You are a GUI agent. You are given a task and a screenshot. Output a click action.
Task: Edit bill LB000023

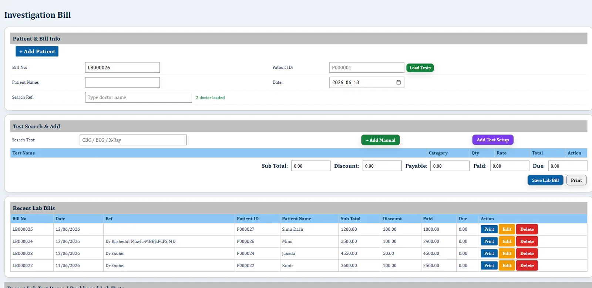pyautogui.click(x=507, y=254)
